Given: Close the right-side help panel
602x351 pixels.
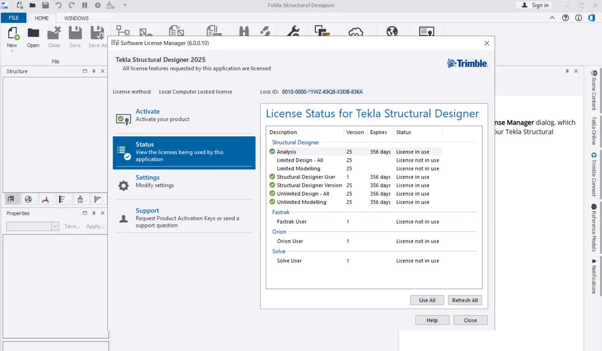Looking at the screenshot, I should pyautogui.click(x=576, y=71).
